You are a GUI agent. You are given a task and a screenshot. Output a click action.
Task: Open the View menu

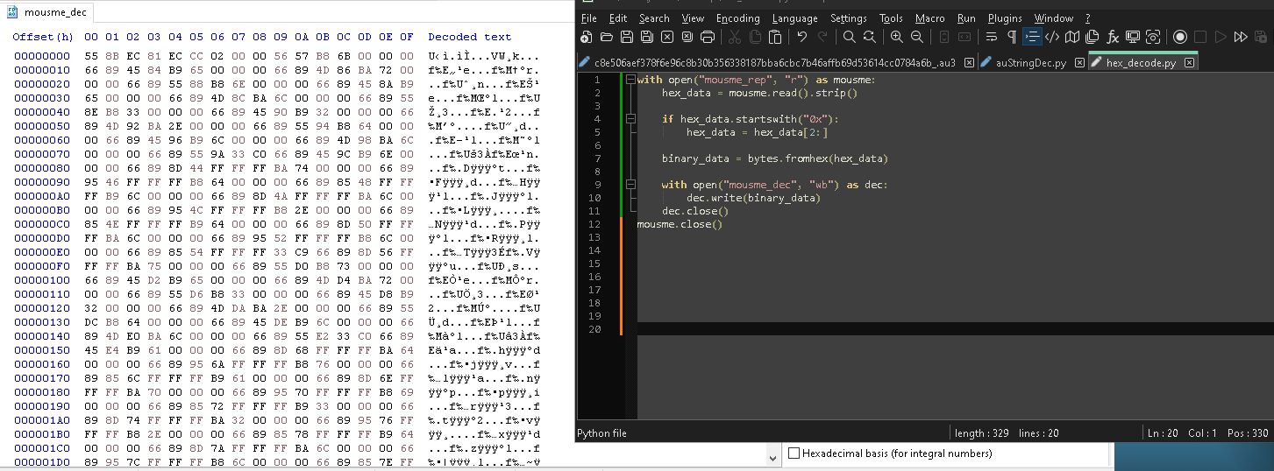tap(693, 18)
